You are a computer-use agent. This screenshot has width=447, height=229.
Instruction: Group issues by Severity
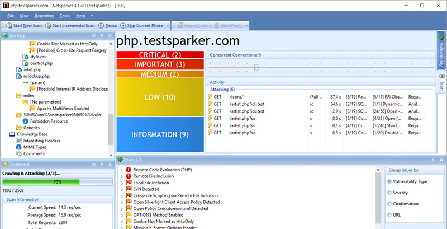[389, 193]
